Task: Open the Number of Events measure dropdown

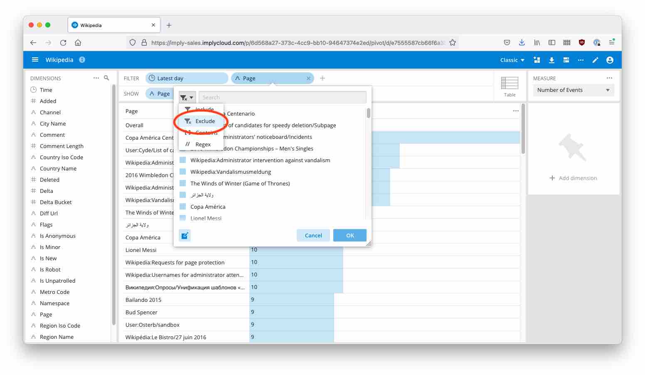Action: pos(574,90)
